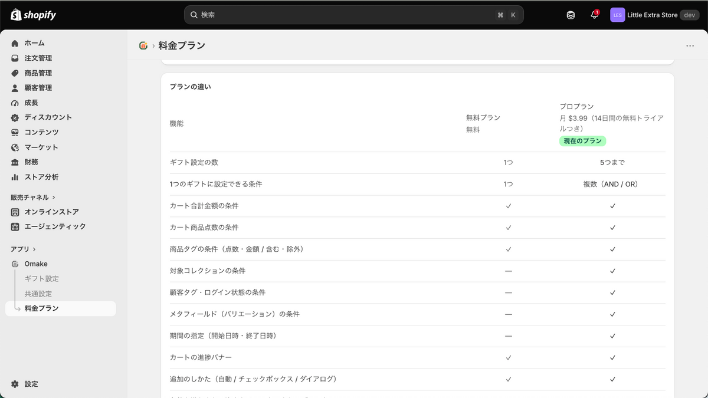The width and height of the screenshot is (708, 398).
Task: Click the ⌘ K shortcut hint
Action: [507, 15]
